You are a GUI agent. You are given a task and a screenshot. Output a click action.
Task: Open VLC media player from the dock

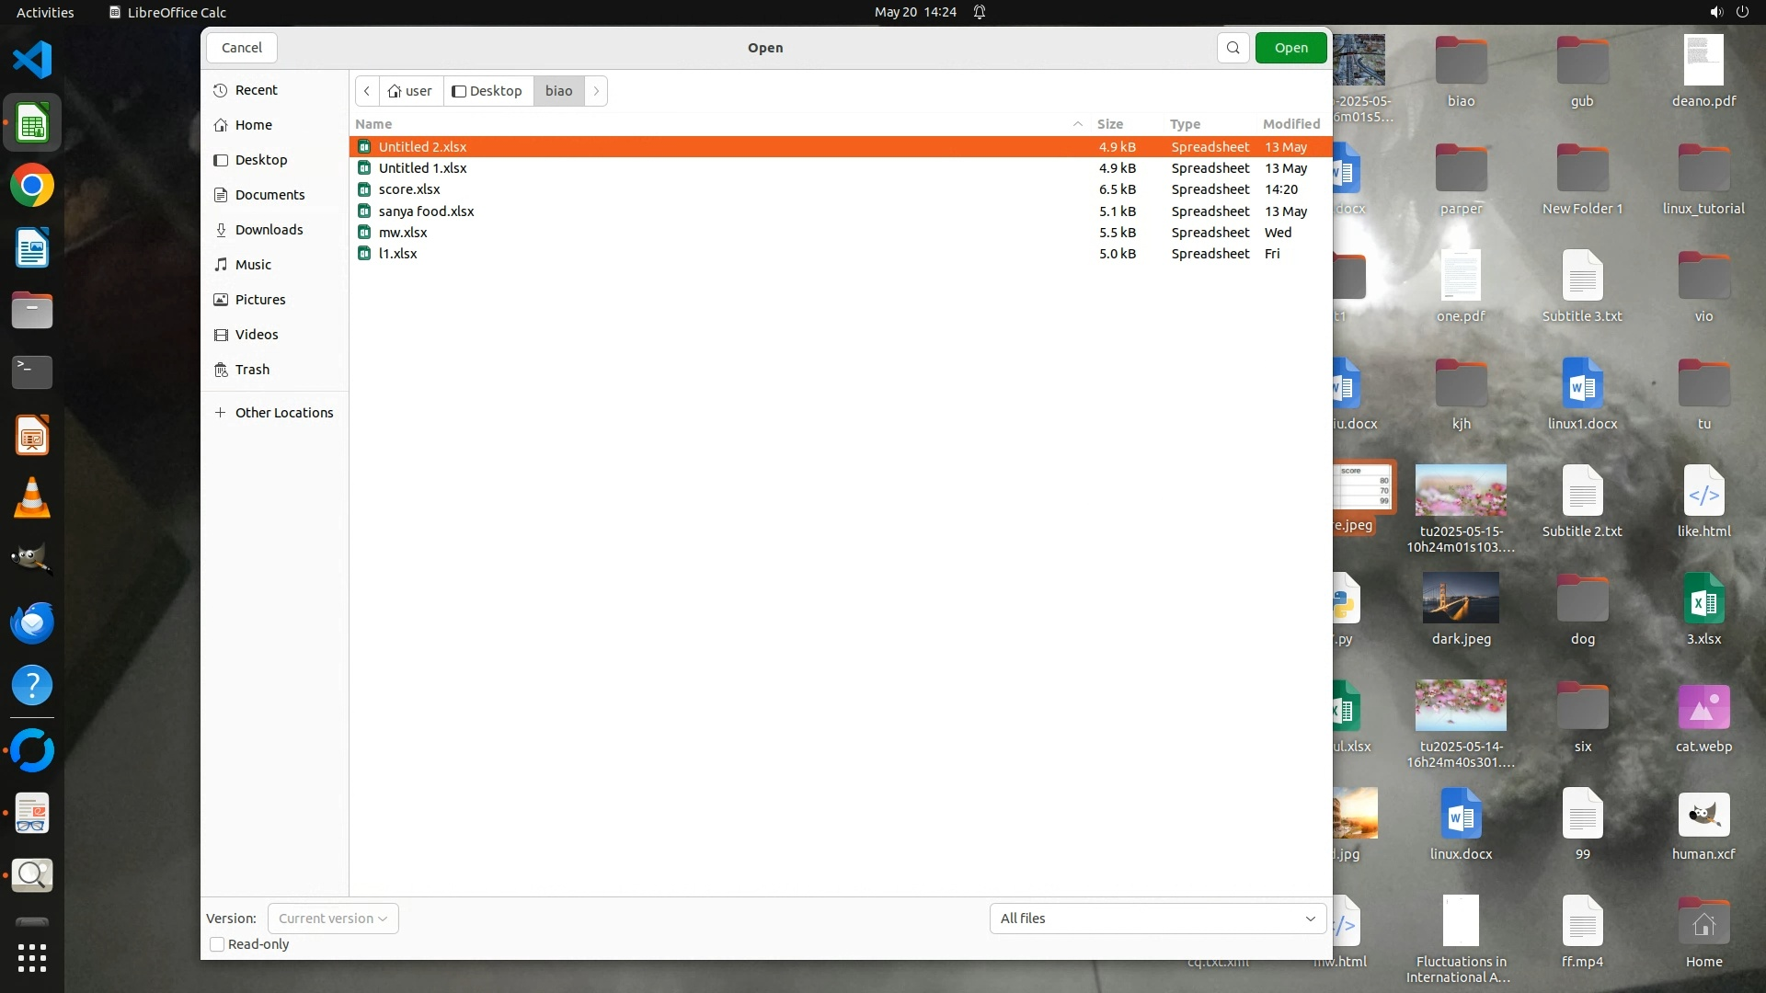pos(32,498)
